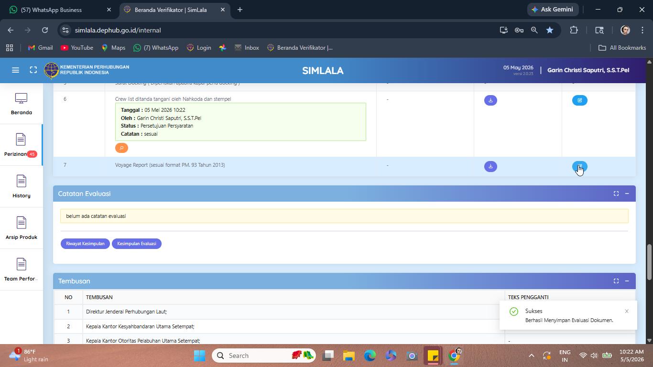Download the Voyage Report document
This screenshot has height=367, width=653.
[x=490, y=166]
